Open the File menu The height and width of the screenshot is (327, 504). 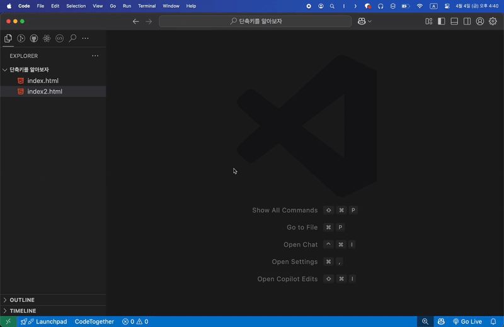point(40,6)
